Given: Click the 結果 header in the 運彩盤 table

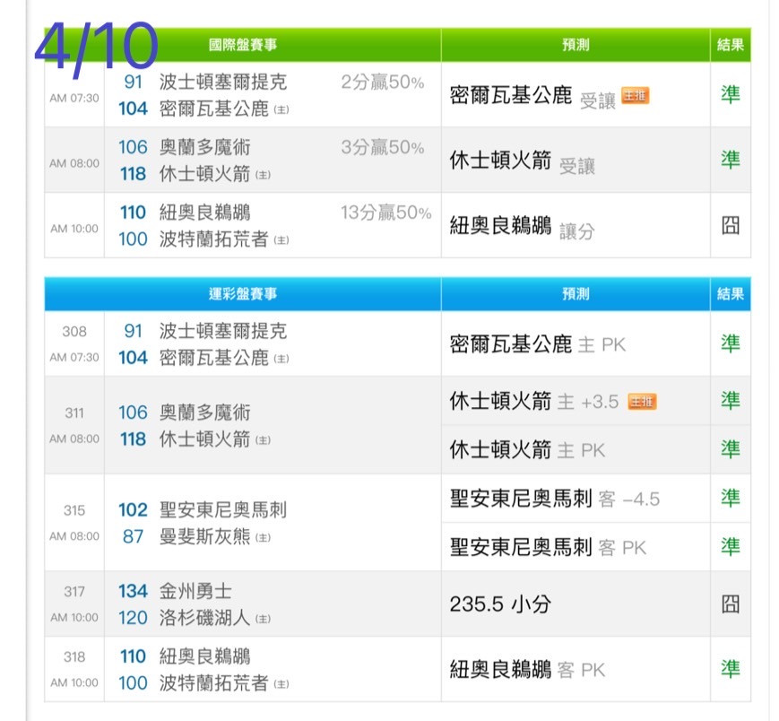Looking at the screenshot, I should [x=731, y=294].
